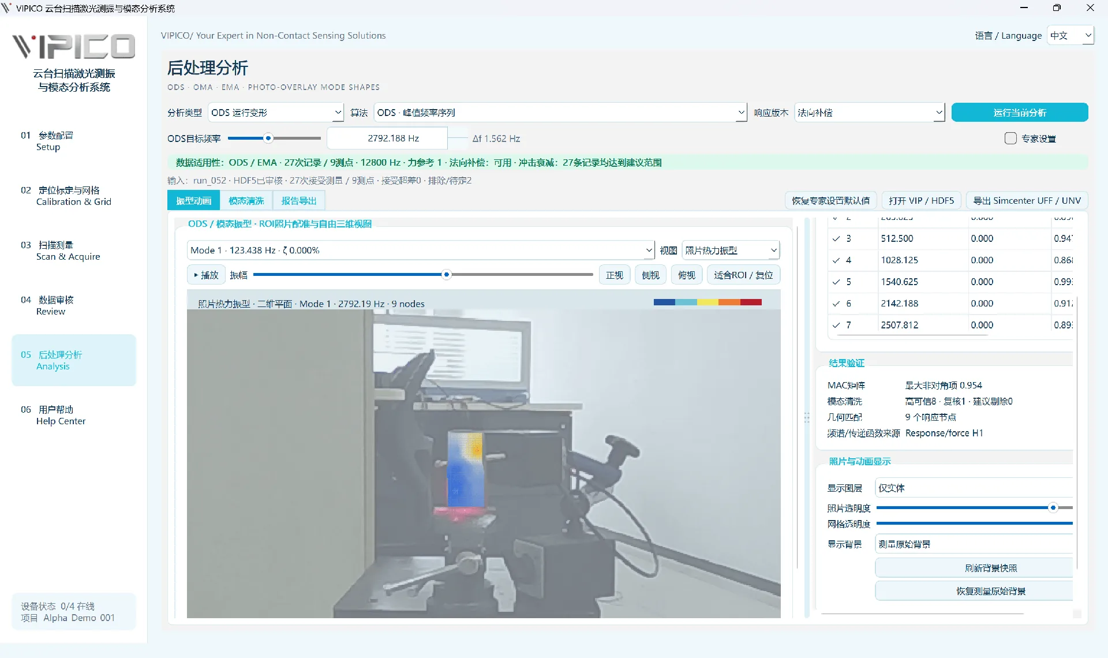Click 恢复专家设置默认值 button
Image resolution: width=1108 pixels, height=658 pixels.
[x=830, y=201]
